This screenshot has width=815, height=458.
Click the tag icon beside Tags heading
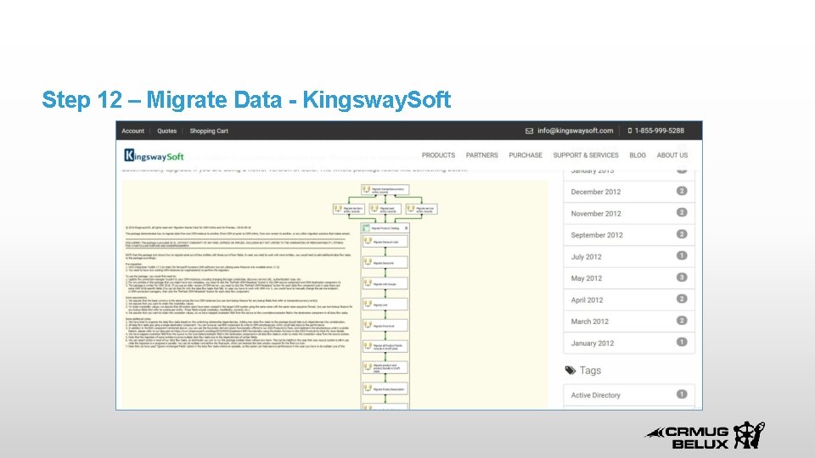[570, 371]
